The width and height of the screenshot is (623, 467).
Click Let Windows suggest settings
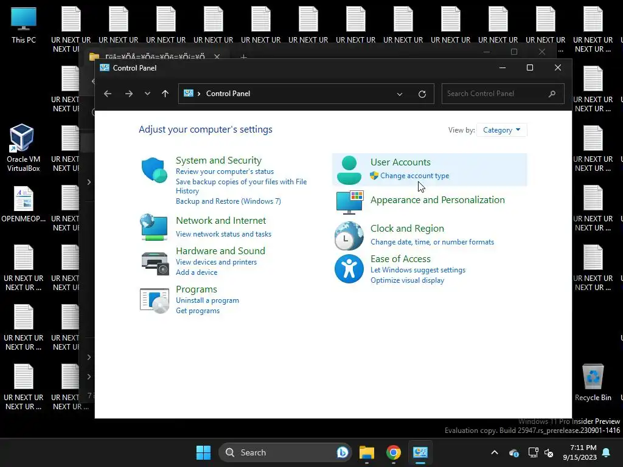point(418,270)
